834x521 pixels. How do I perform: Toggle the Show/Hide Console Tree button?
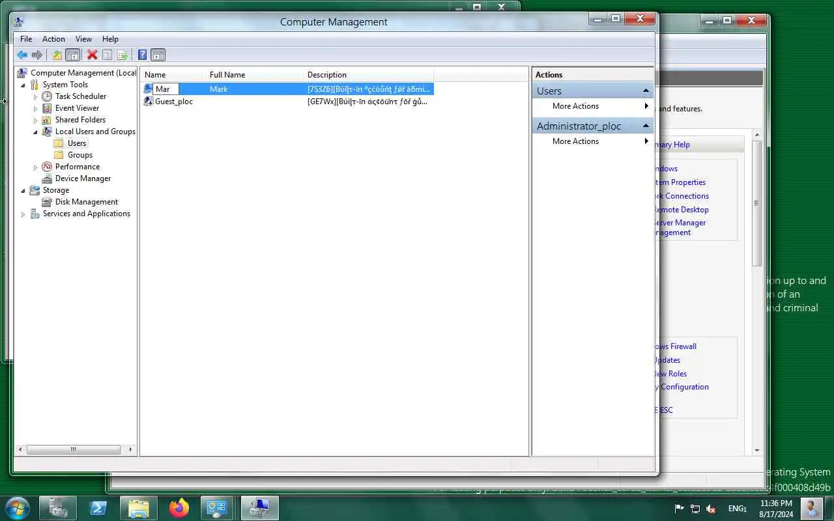[x=73, y=55]
